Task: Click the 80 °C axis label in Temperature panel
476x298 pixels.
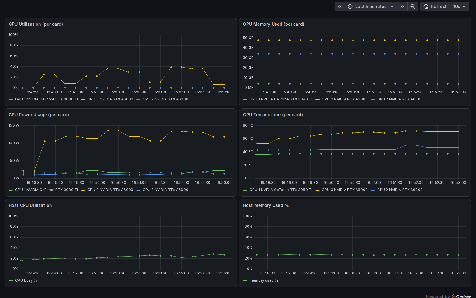Action: pos(248,125)
